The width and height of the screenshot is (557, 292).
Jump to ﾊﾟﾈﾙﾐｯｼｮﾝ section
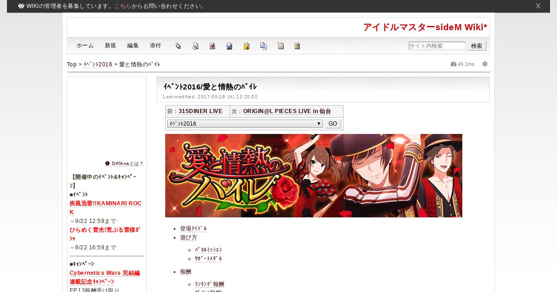pyautogui.click(x=208, y=250)
